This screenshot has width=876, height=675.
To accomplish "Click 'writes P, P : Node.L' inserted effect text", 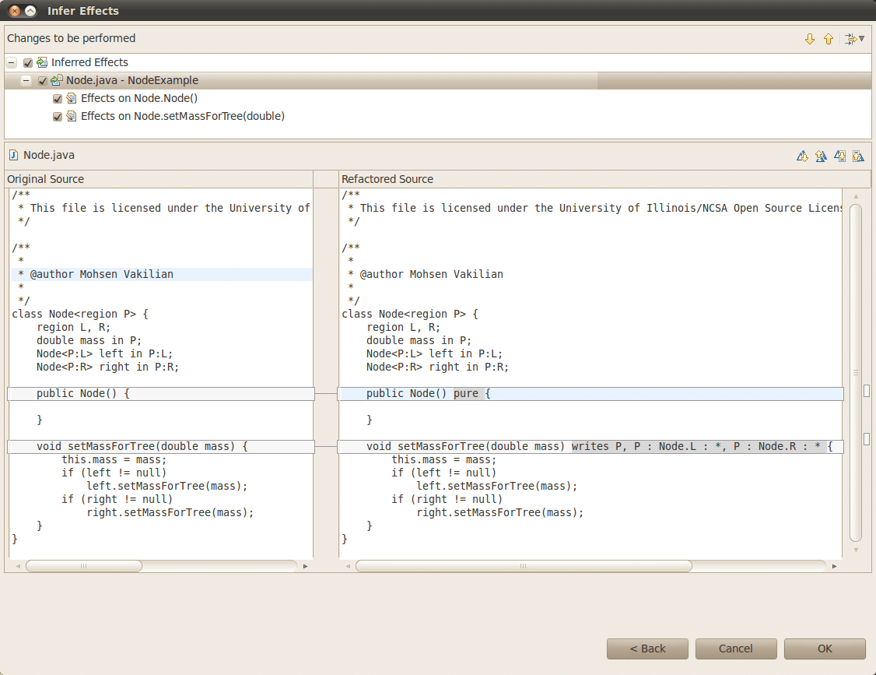I will tap(634, 446).
